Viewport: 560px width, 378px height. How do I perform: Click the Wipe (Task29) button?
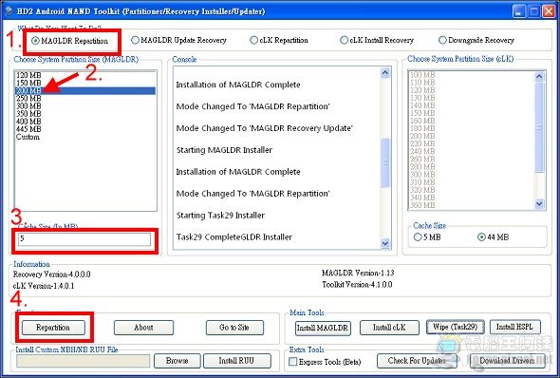[456, 327]
